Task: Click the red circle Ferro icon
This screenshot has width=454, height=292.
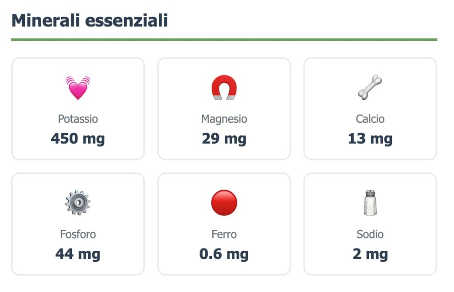Action: 224,202
